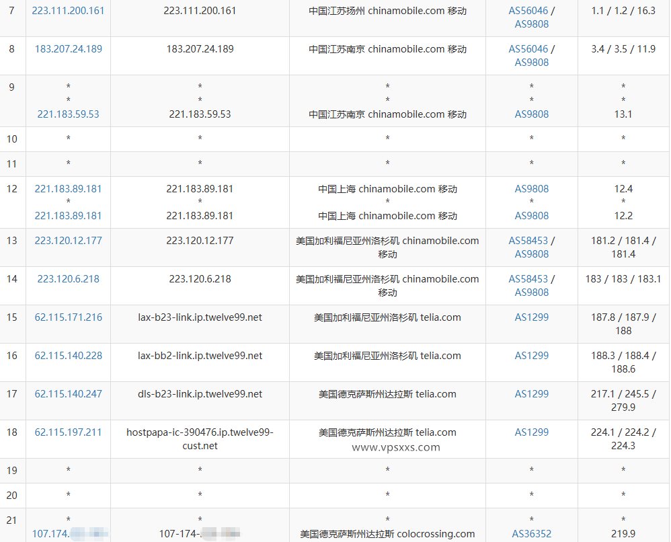Image resolution: width=671 pixels, height=542 pixels.
Task: Open IP link 183.207.24.189 in hop 8
Action: tap(68, 49)
